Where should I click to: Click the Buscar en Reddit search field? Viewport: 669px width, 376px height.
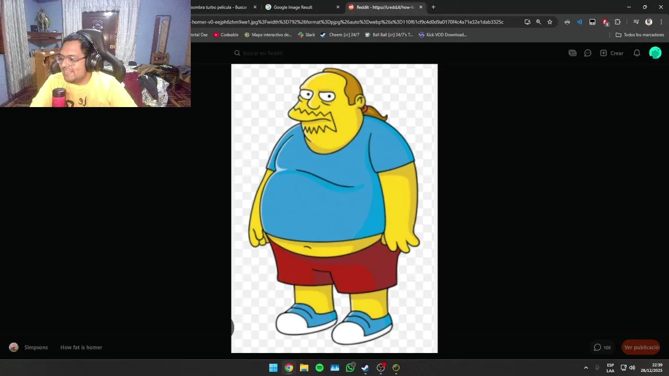coord(334,53)
